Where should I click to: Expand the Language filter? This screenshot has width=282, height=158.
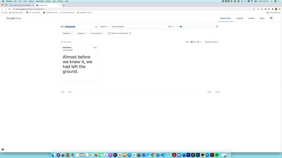(x=82, y=33)
